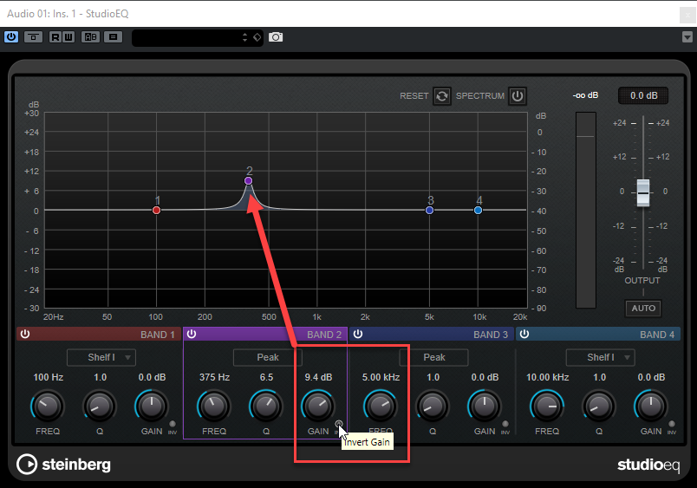This screenshot has width=697, height=488.
Task: Select purple band 2 point on EQ curve
Action: coord(249,181)
